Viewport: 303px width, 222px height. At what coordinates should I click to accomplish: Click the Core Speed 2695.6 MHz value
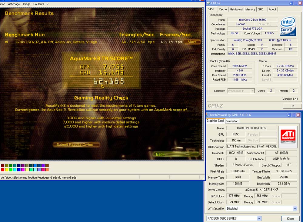point(240,66)
